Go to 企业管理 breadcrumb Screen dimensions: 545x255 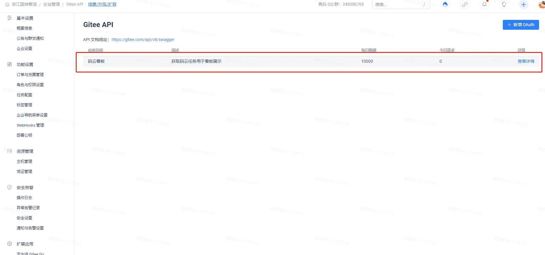coord(51,4)
